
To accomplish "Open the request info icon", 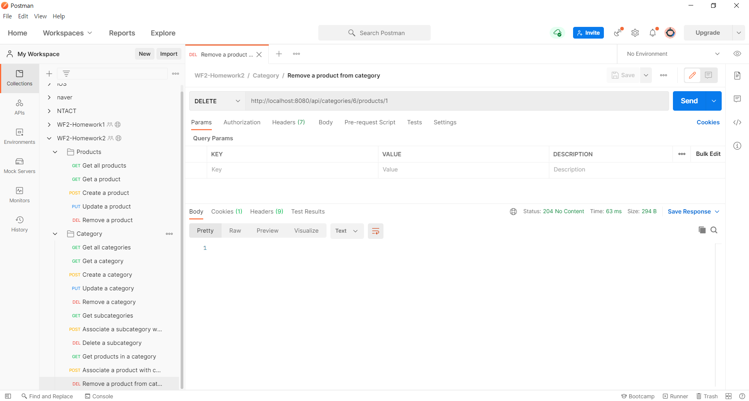I will [x=737, y=146].
